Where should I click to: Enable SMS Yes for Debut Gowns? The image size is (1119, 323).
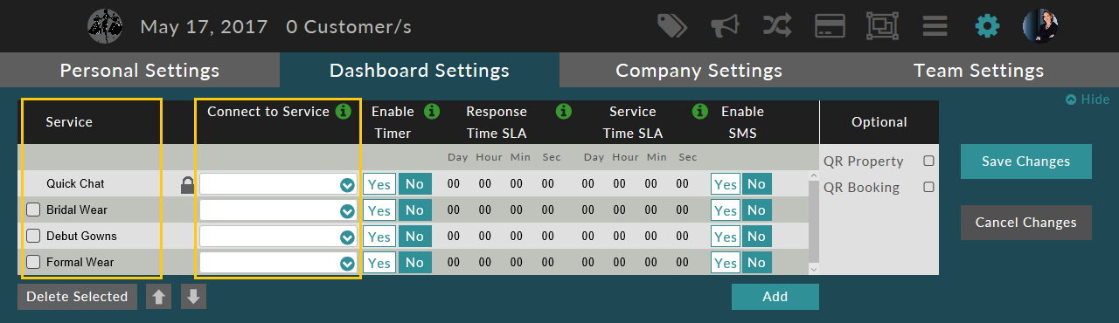click(x=726, y=237)
